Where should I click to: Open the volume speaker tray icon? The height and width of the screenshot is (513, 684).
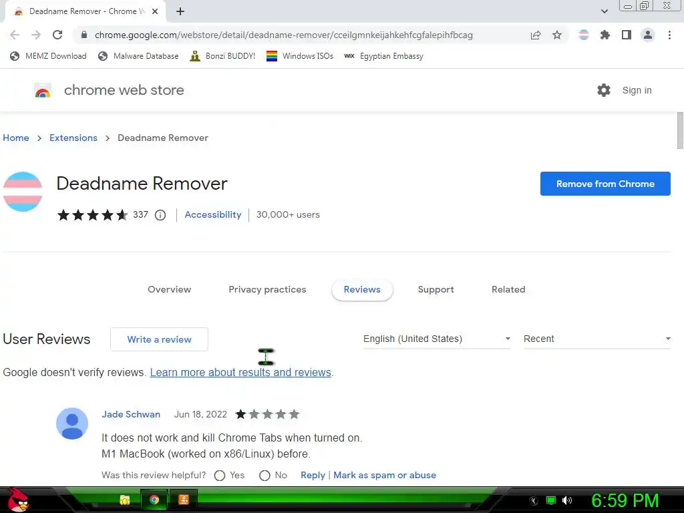point(567,500)
